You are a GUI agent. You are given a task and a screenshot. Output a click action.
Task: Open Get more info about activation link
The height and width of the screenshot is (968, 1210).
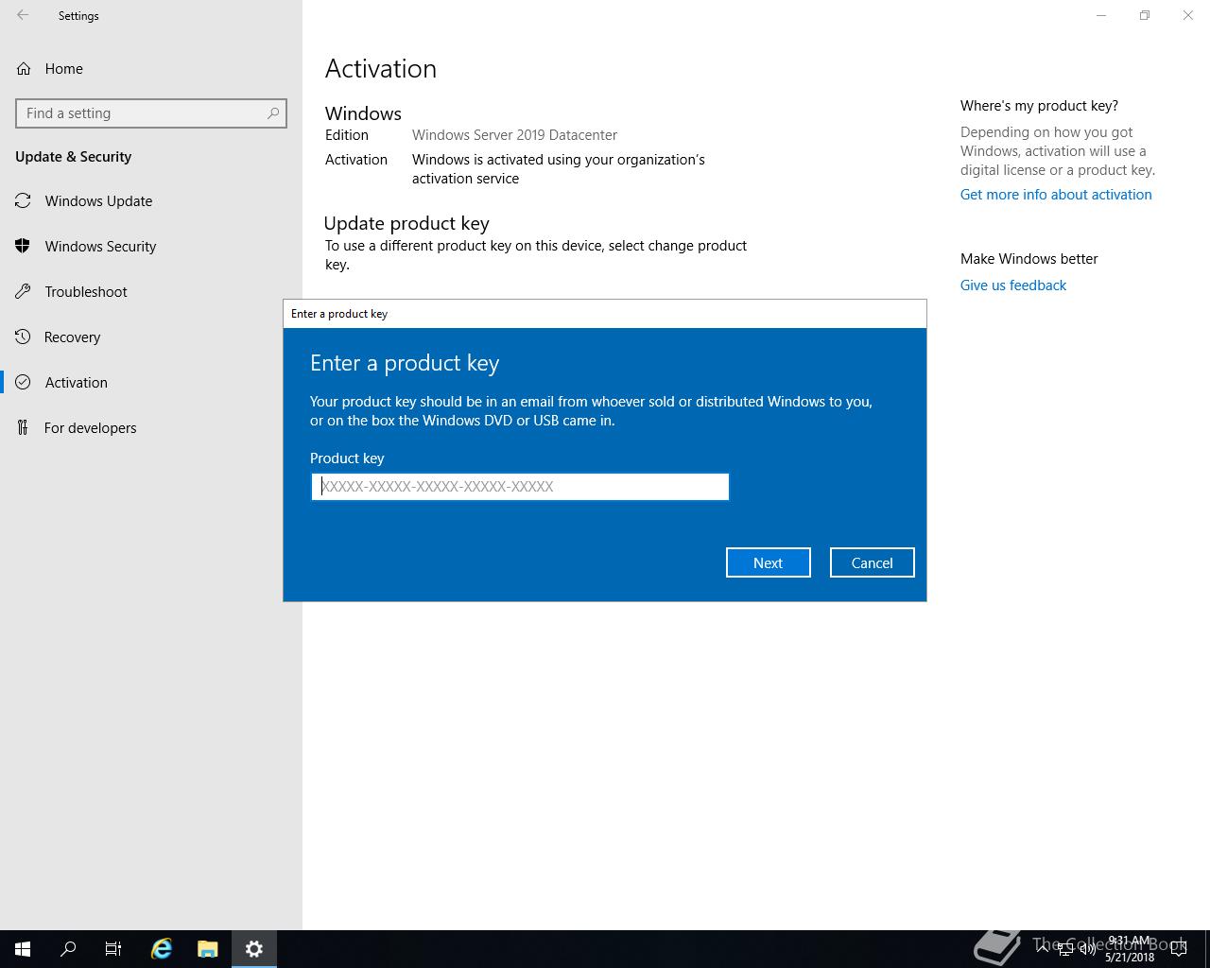pyautogui.click(x=1056, y=195)
